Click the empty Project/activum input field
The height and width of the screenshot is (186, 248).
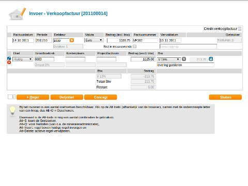point(106,59)
